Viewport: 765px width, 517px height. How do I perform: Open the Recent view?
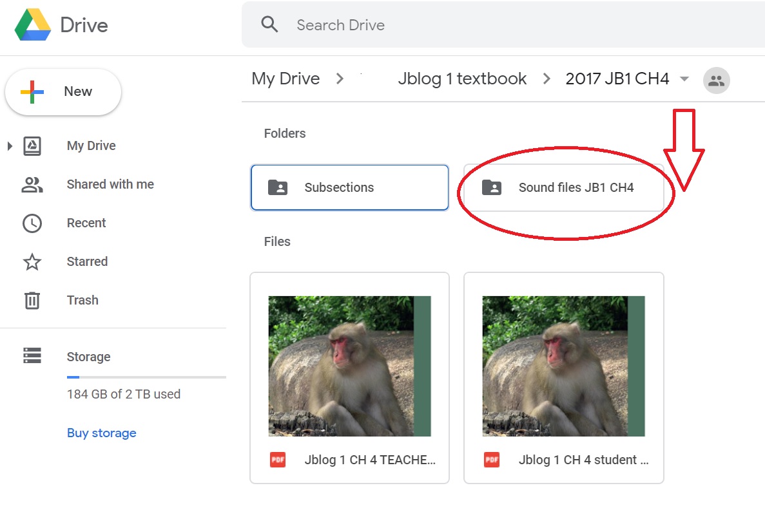tap(86, 223)
